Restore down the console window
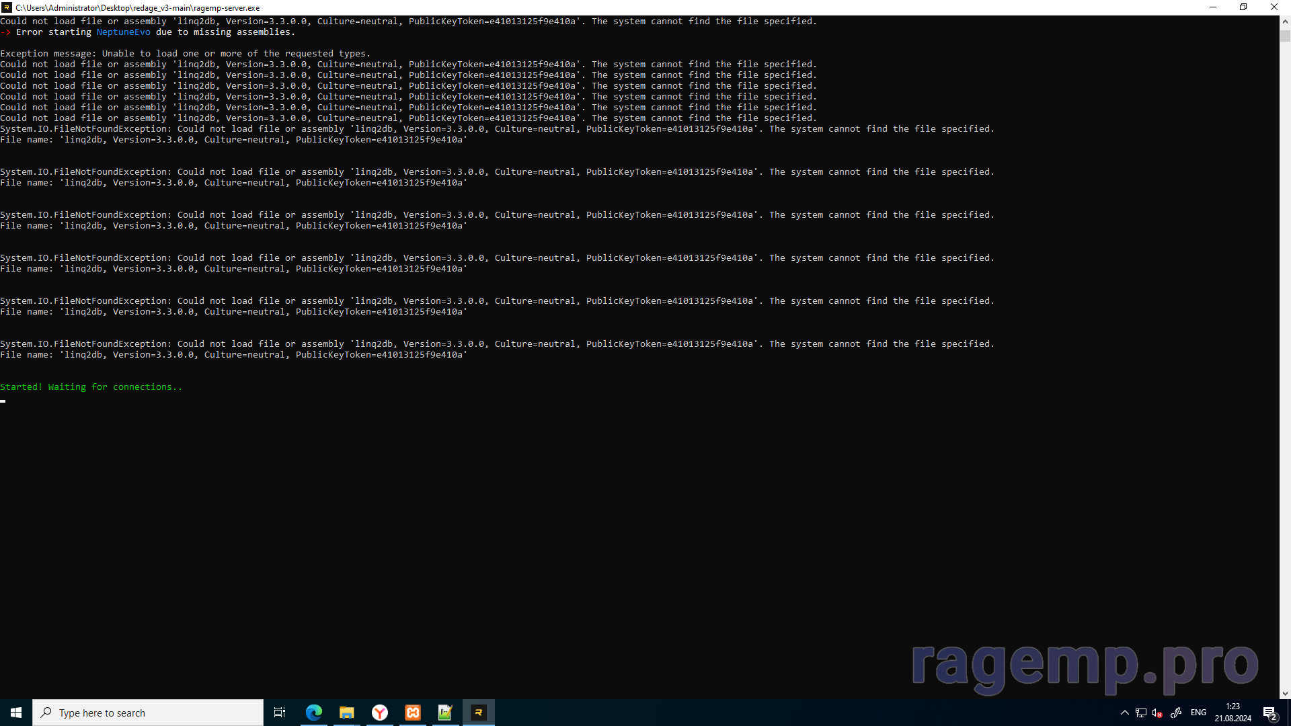 (1243, 7)
